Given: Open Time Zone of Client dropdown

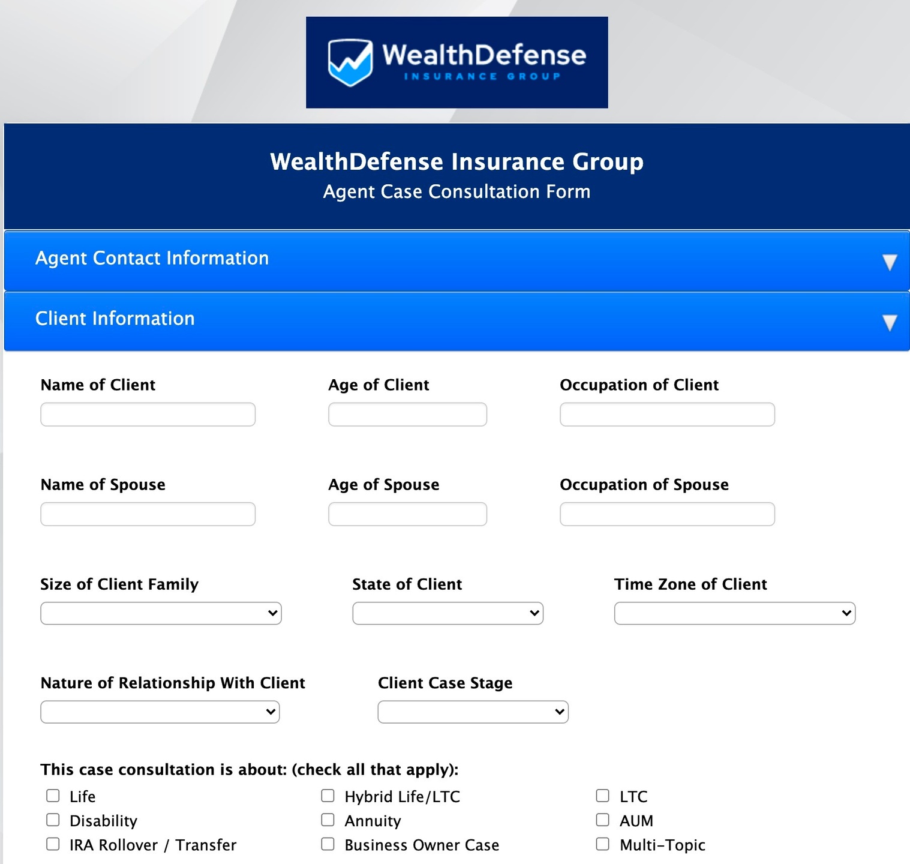Looking at the screenshot, I should (735, 613).
